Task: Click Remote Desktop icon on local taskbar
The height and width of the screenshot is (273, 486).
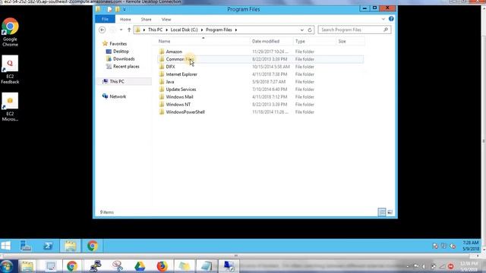Action: (x=229, y=266)
